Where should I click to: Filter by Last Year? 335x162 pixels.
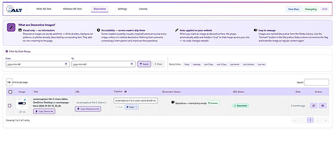click(x=261, y=64)
